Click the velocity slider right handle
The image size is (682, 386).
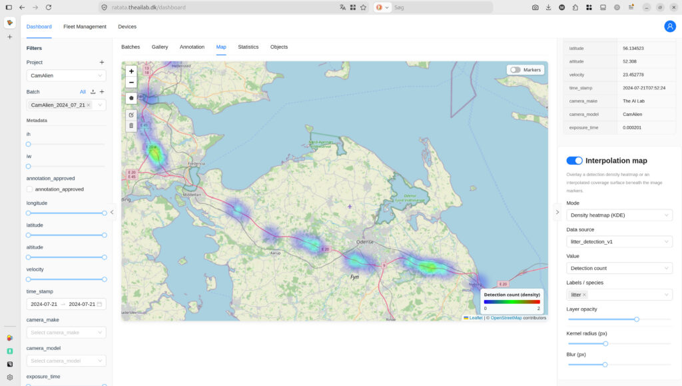tap(105, 279)
